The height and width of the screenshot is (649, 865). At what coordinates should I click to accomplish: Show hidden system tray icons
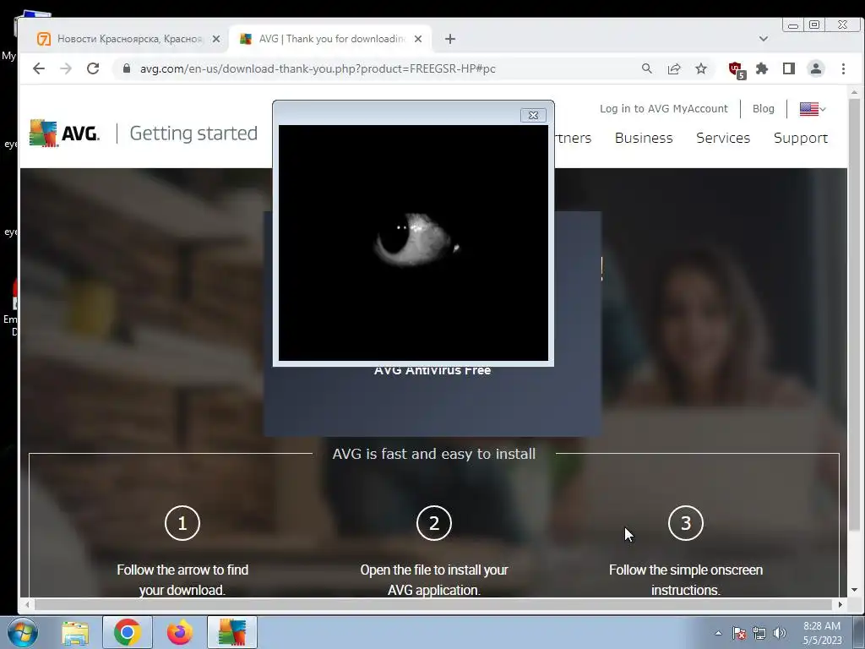point(718,633)
